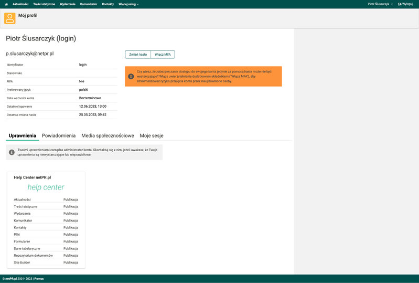Click the Repozytorium dokumentów permission row
The image size is (419, 283).
point(46,256)
